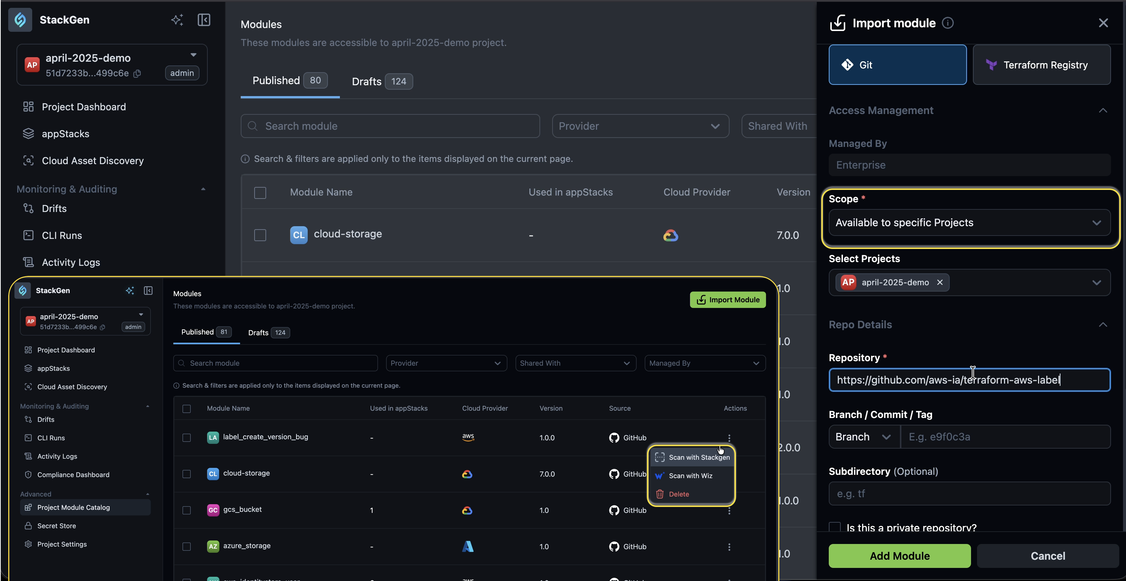The height and width of the screenshot is (581, 1126).
Task: Click the Cloud Asset Discovery scan icon in large sidebar
Action: pos(28,161)
